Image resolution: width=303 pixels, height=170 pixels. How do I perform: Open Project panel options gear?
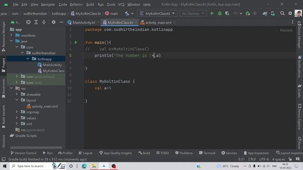point(53,22)
